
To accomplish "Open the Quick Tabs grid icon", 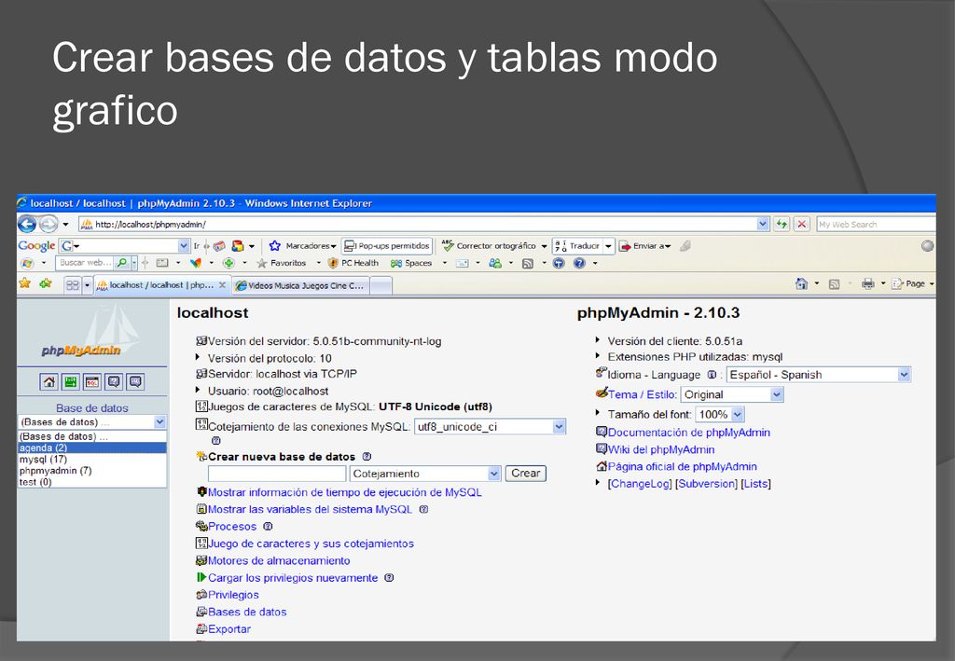I will (73, 285).
